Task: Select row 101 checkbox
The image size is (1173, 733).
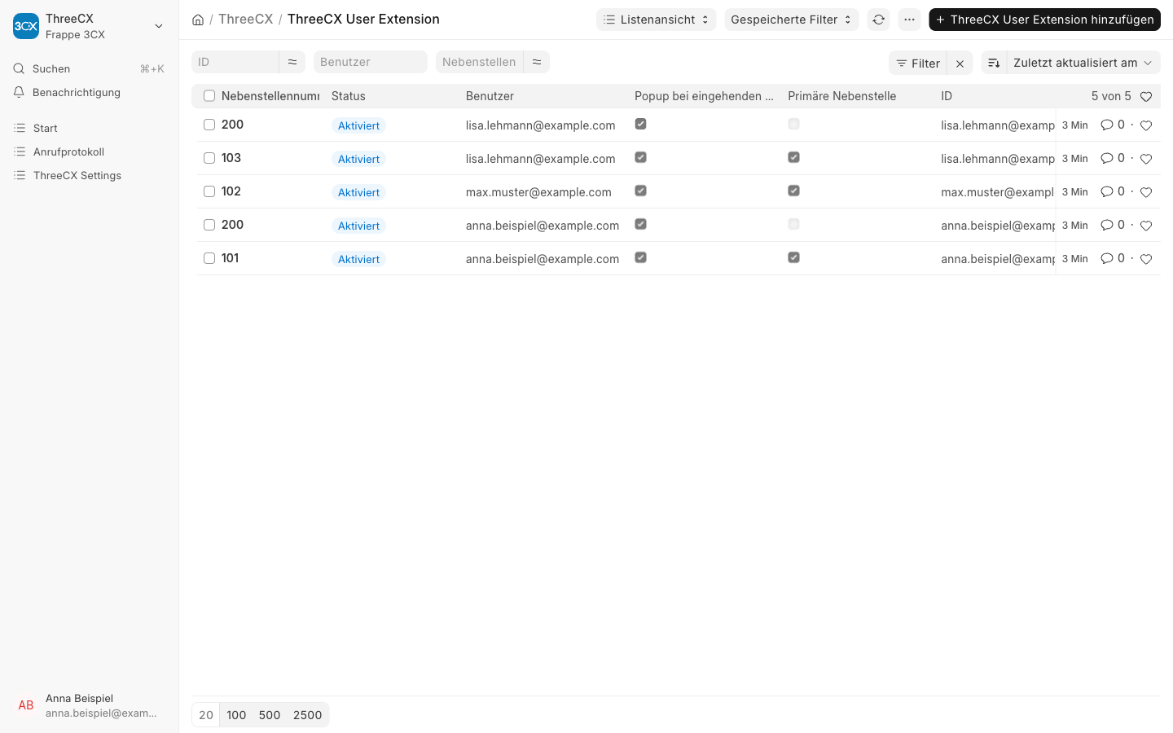Action: pos(209,258)
